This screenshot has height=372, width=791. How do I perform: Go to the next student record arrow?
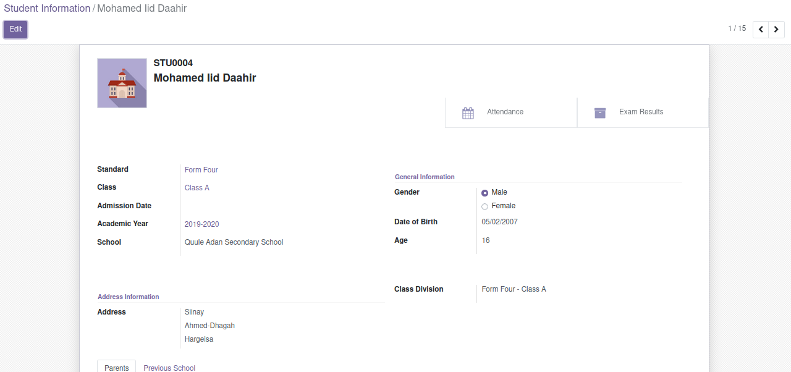[776, 30]
